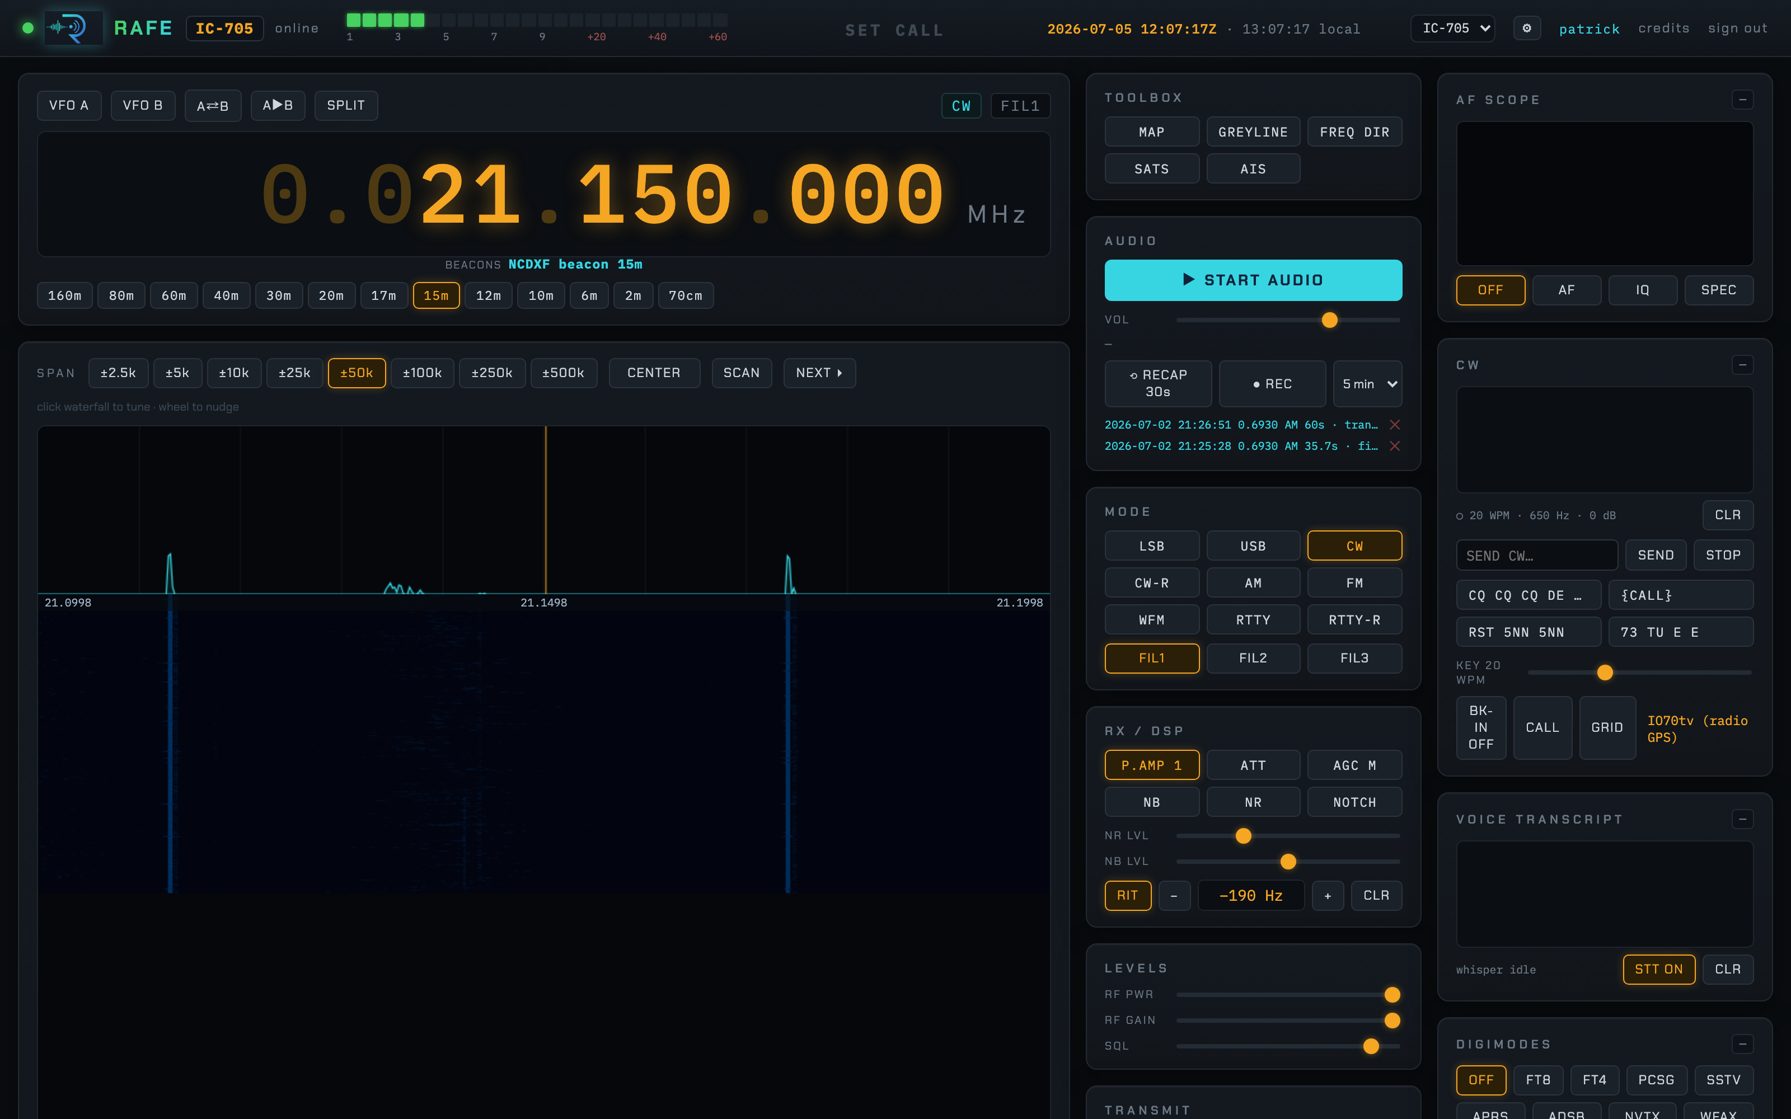Collapse the Voice Transcript panel
This screenshot has height=1119, width=1791.
(1742, 819)
